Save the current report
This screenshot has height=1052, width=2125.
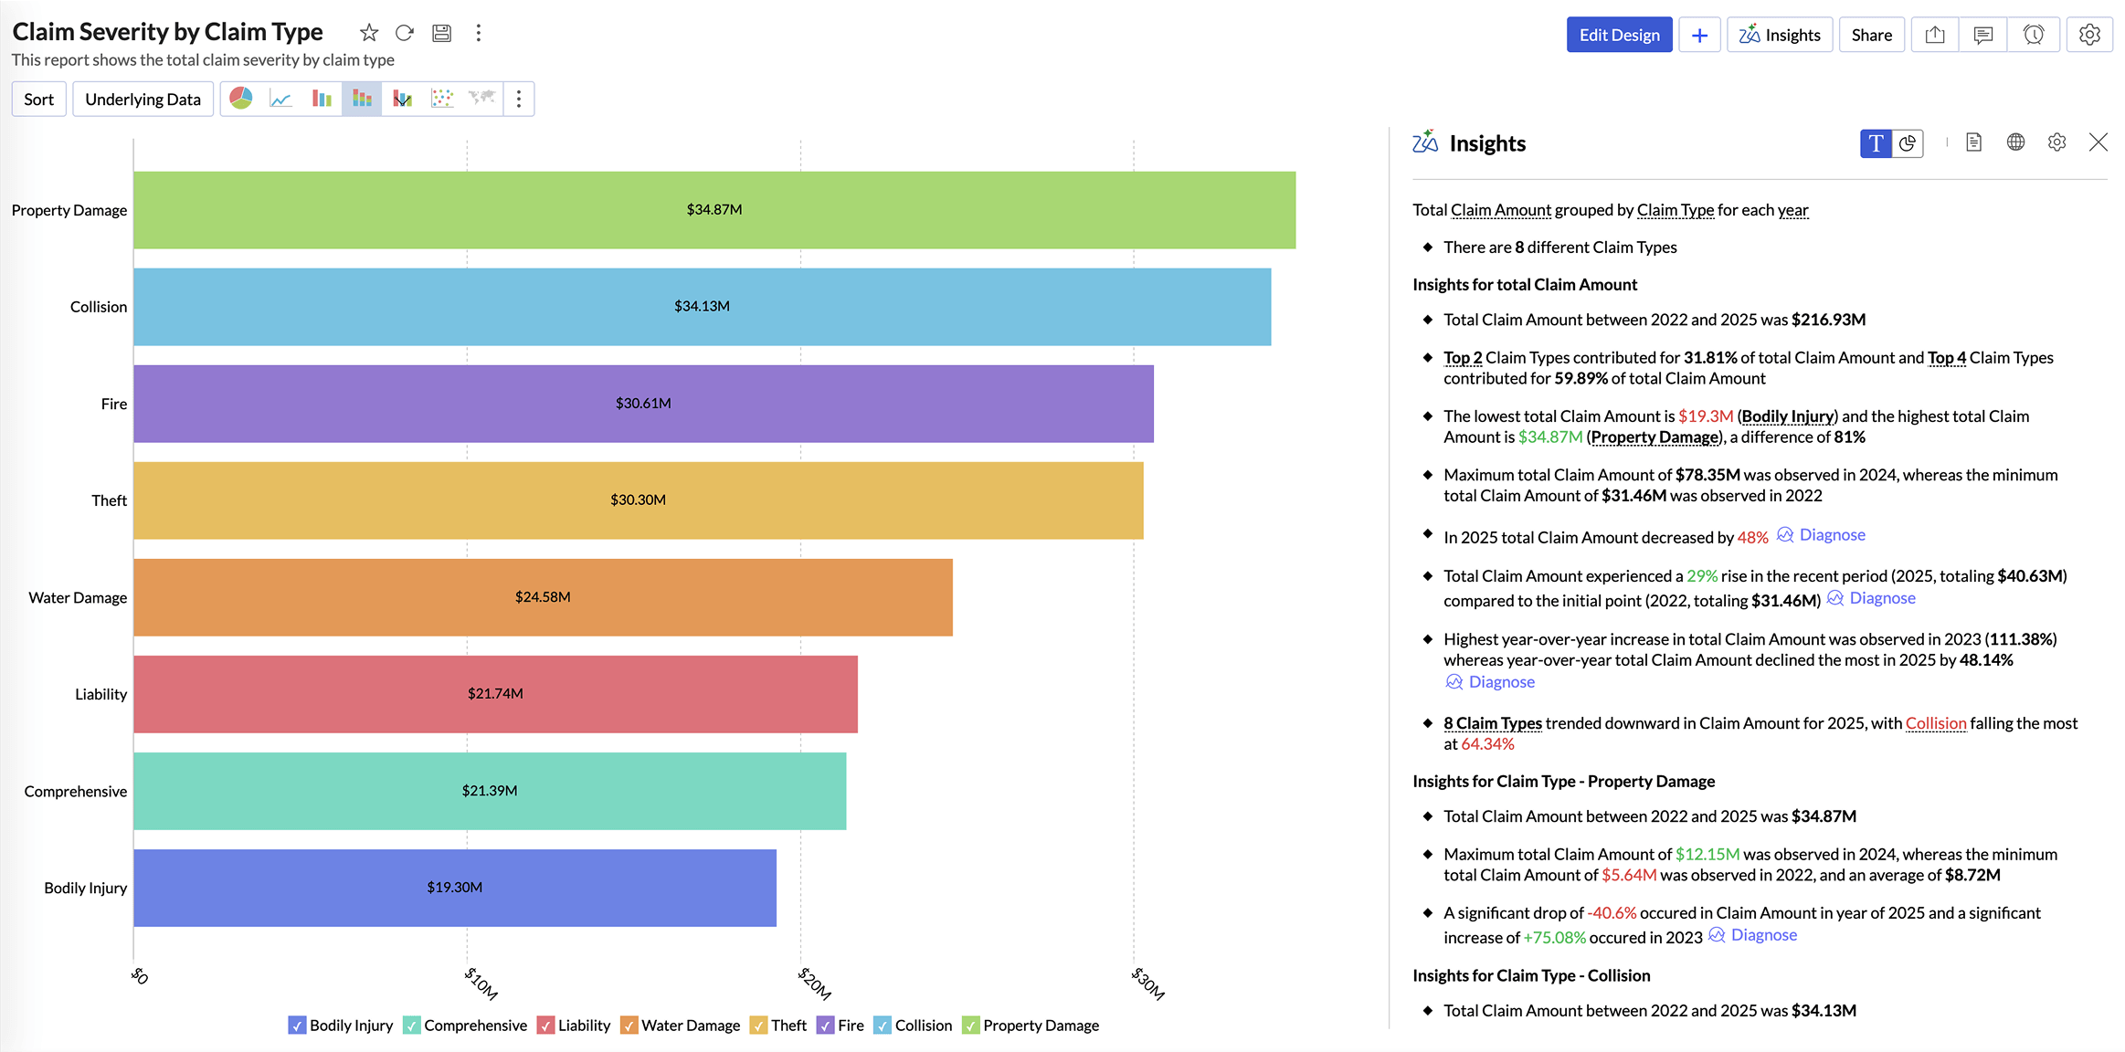[x=442, y=33]
